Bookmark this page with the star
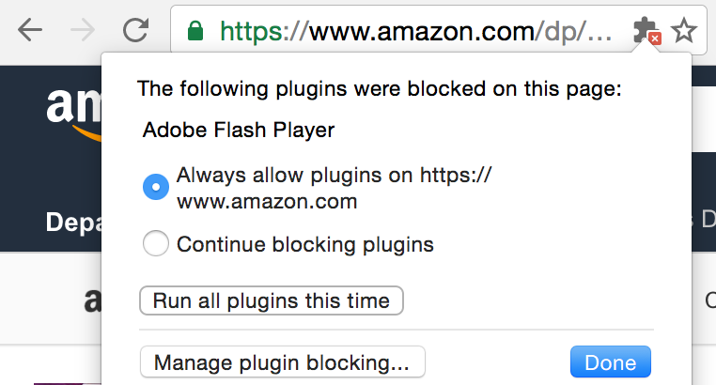Viewport: 716px width, 385px height. point(684,32)
